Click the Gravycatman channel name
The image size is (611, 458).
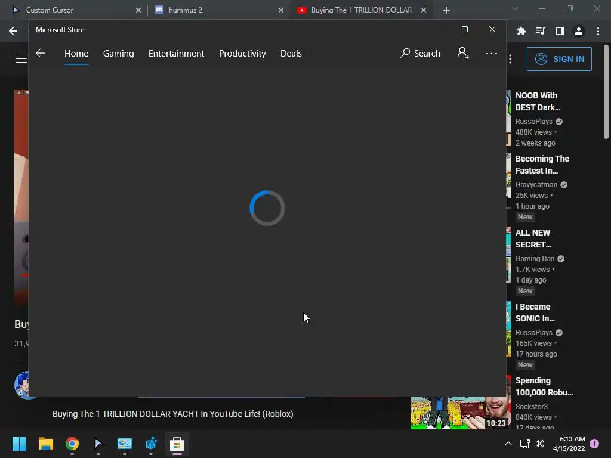[x=536, y=185]
